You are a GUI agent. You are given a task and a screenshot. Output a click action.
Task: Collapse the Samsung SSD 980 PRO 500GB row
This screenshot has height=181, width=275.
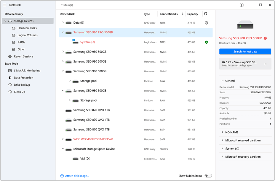pos(63,32)
